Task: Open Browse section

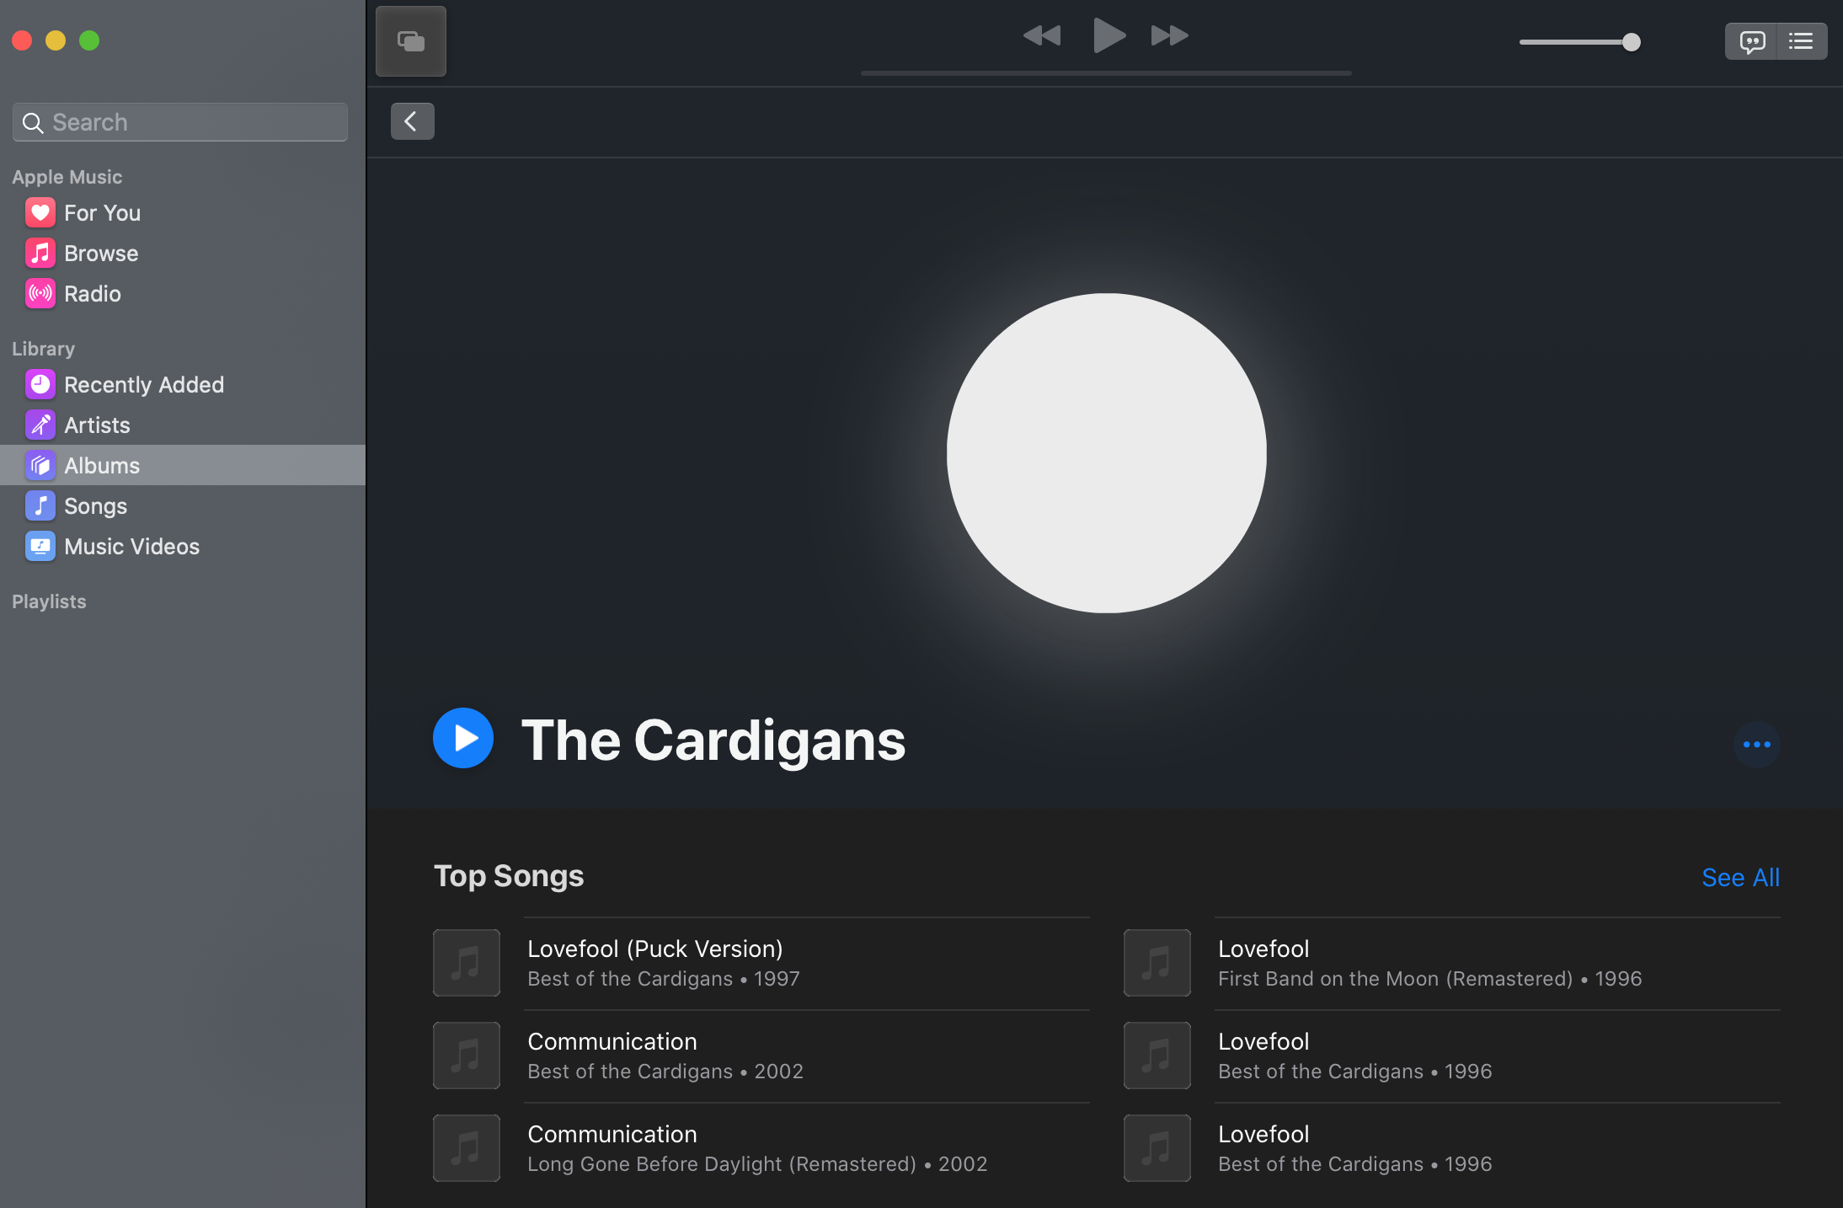Action: tap(101, 254)
